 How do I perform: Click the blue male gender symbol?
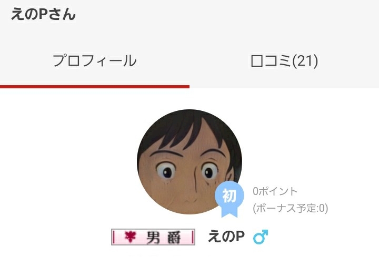tap(261, 237)
